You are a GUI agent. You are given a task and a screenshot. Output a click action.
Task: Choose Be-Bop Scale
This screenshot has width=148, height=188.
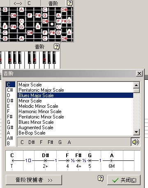point(75,133)
